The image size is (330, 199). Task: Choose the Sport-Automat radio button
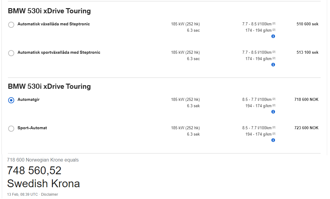[11, 129]
